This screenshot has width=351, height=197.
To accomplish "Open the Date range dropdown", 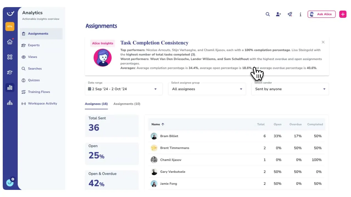I will point(124,89).
